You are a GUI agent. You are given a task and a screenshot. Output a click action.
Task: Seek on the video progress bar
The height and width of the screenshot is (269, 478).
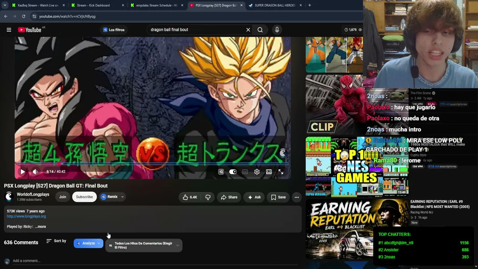click(152, 164)
